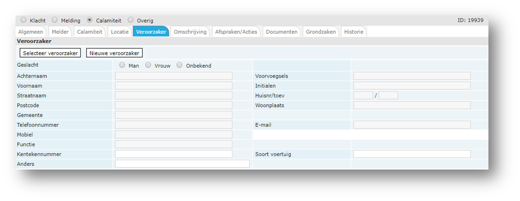
Task: Click the Selecteer veroorzaker button
Action: click(x=50, y=53)
